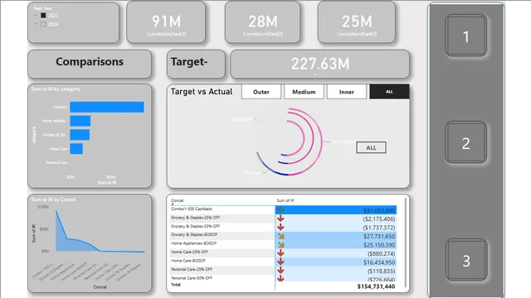
Task: Click red down arrow for Grocery & Staples-25% OFF
Action: pyautogui.click(x=280, y=219)
